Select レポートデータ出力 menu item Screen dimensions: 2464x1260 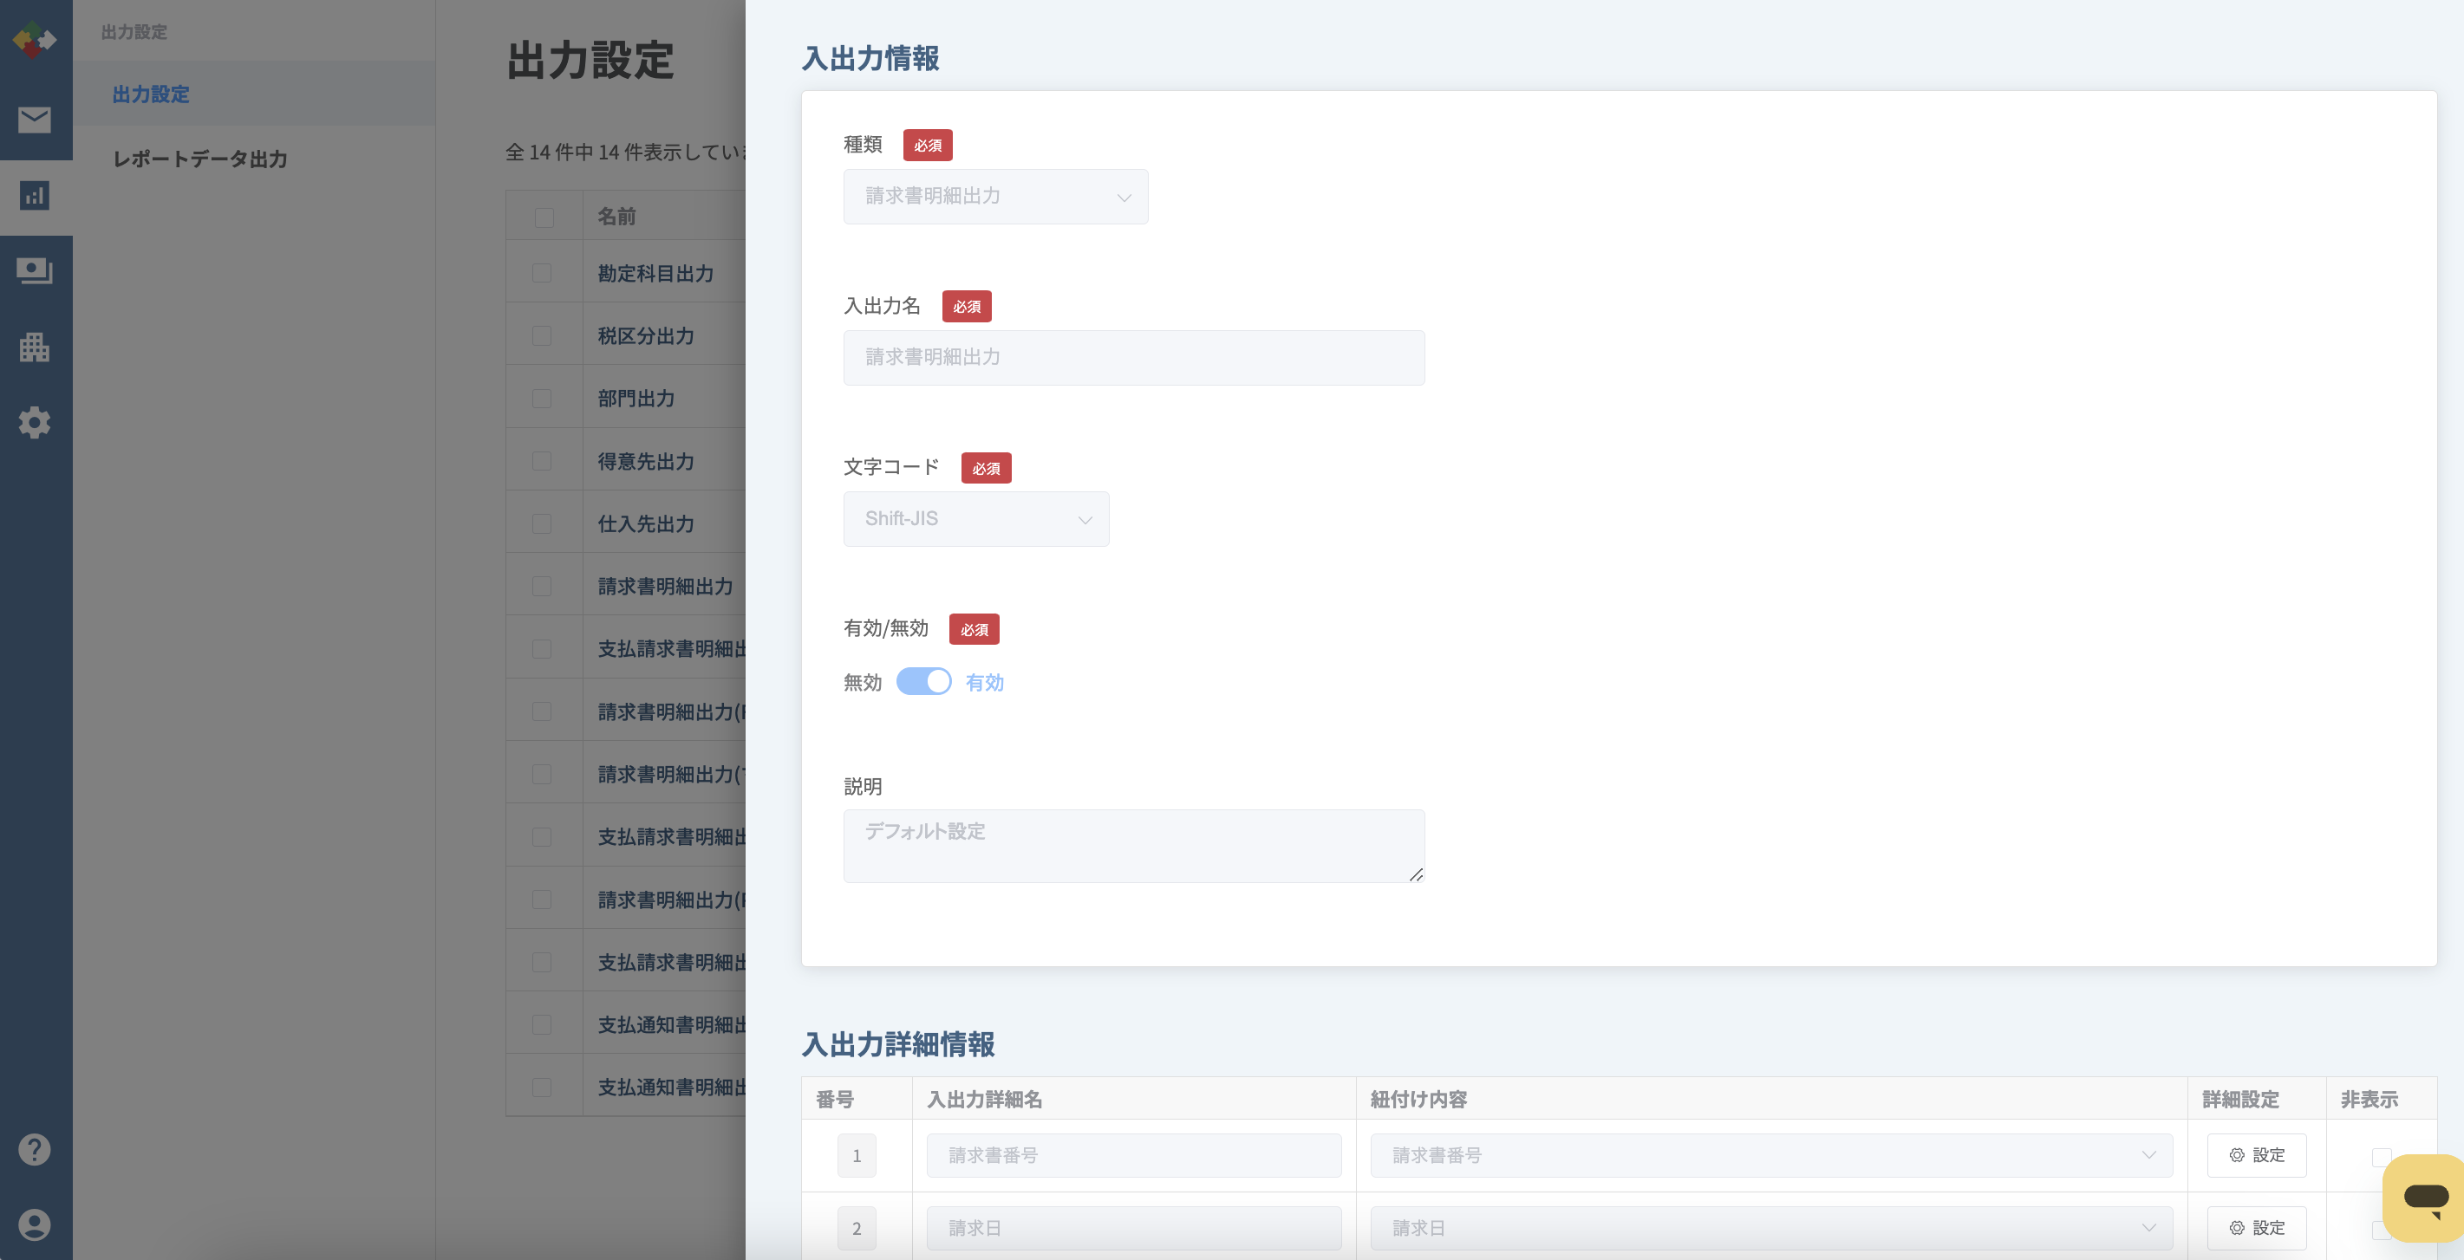point(200,159)
